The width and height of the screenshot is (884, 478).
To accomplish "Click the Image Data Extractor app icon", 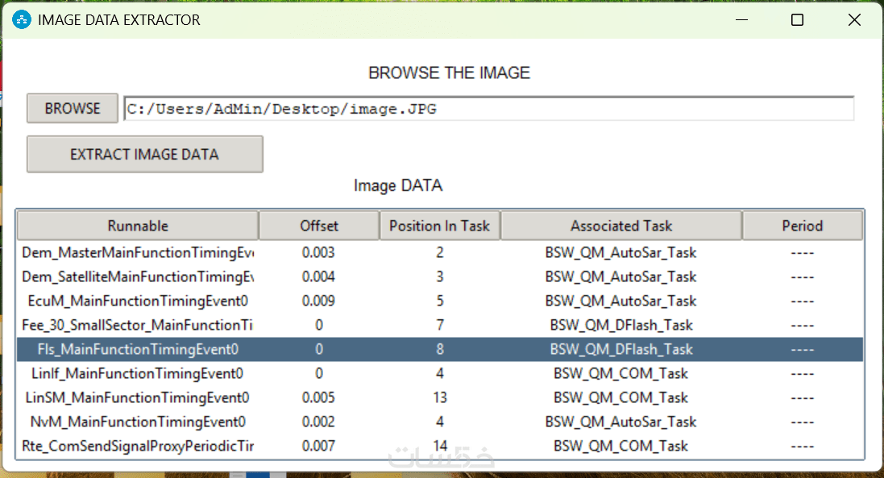I will pyautogui.click(x=22, y=20).
